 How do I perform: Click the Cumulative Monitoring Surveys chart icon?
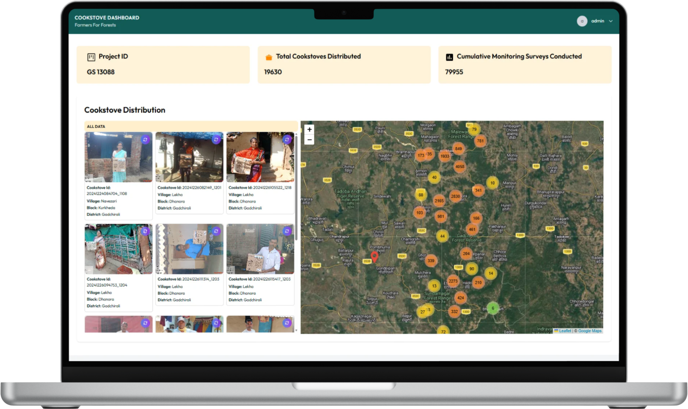(449, 57)
